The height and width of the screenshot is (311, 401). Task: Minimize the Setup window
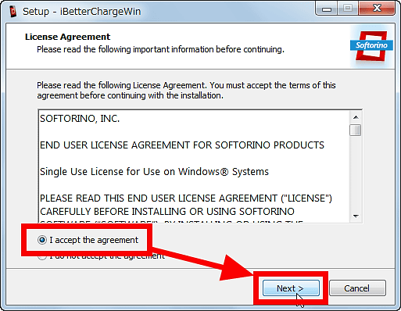327,9
